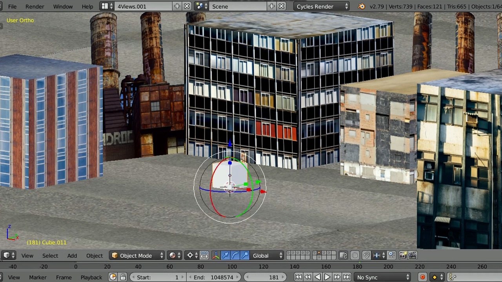The height and width of the screenshot is (282, 502).
Task: Open the timeline Playback menu
Action: tap(91, 277)
